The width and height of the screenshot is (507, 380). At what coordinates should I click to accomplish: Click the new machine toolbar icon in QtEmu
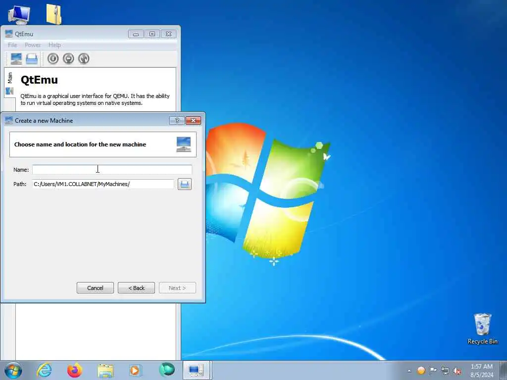(16, 58)
